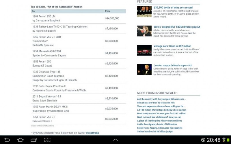Follow the @robtfrank Twitter link
This screenshot has height=144, width=231.
pos(92,133)
